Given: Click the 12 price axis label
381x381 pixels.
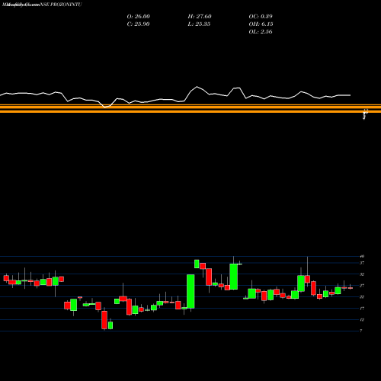Looking at the screenshot, I should (362, 319).
